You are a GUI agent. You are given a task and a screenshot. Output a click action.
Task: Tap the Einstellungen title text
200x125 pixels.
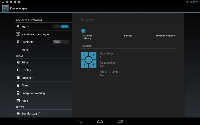(18, 8)
